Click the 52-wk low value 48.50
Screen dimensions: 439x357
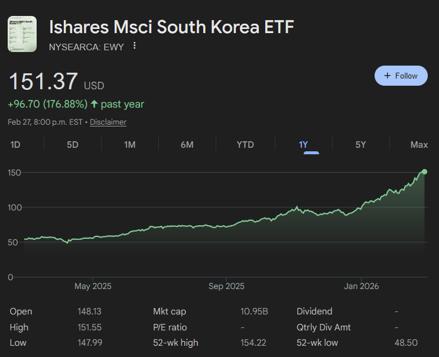pos(406,343)
